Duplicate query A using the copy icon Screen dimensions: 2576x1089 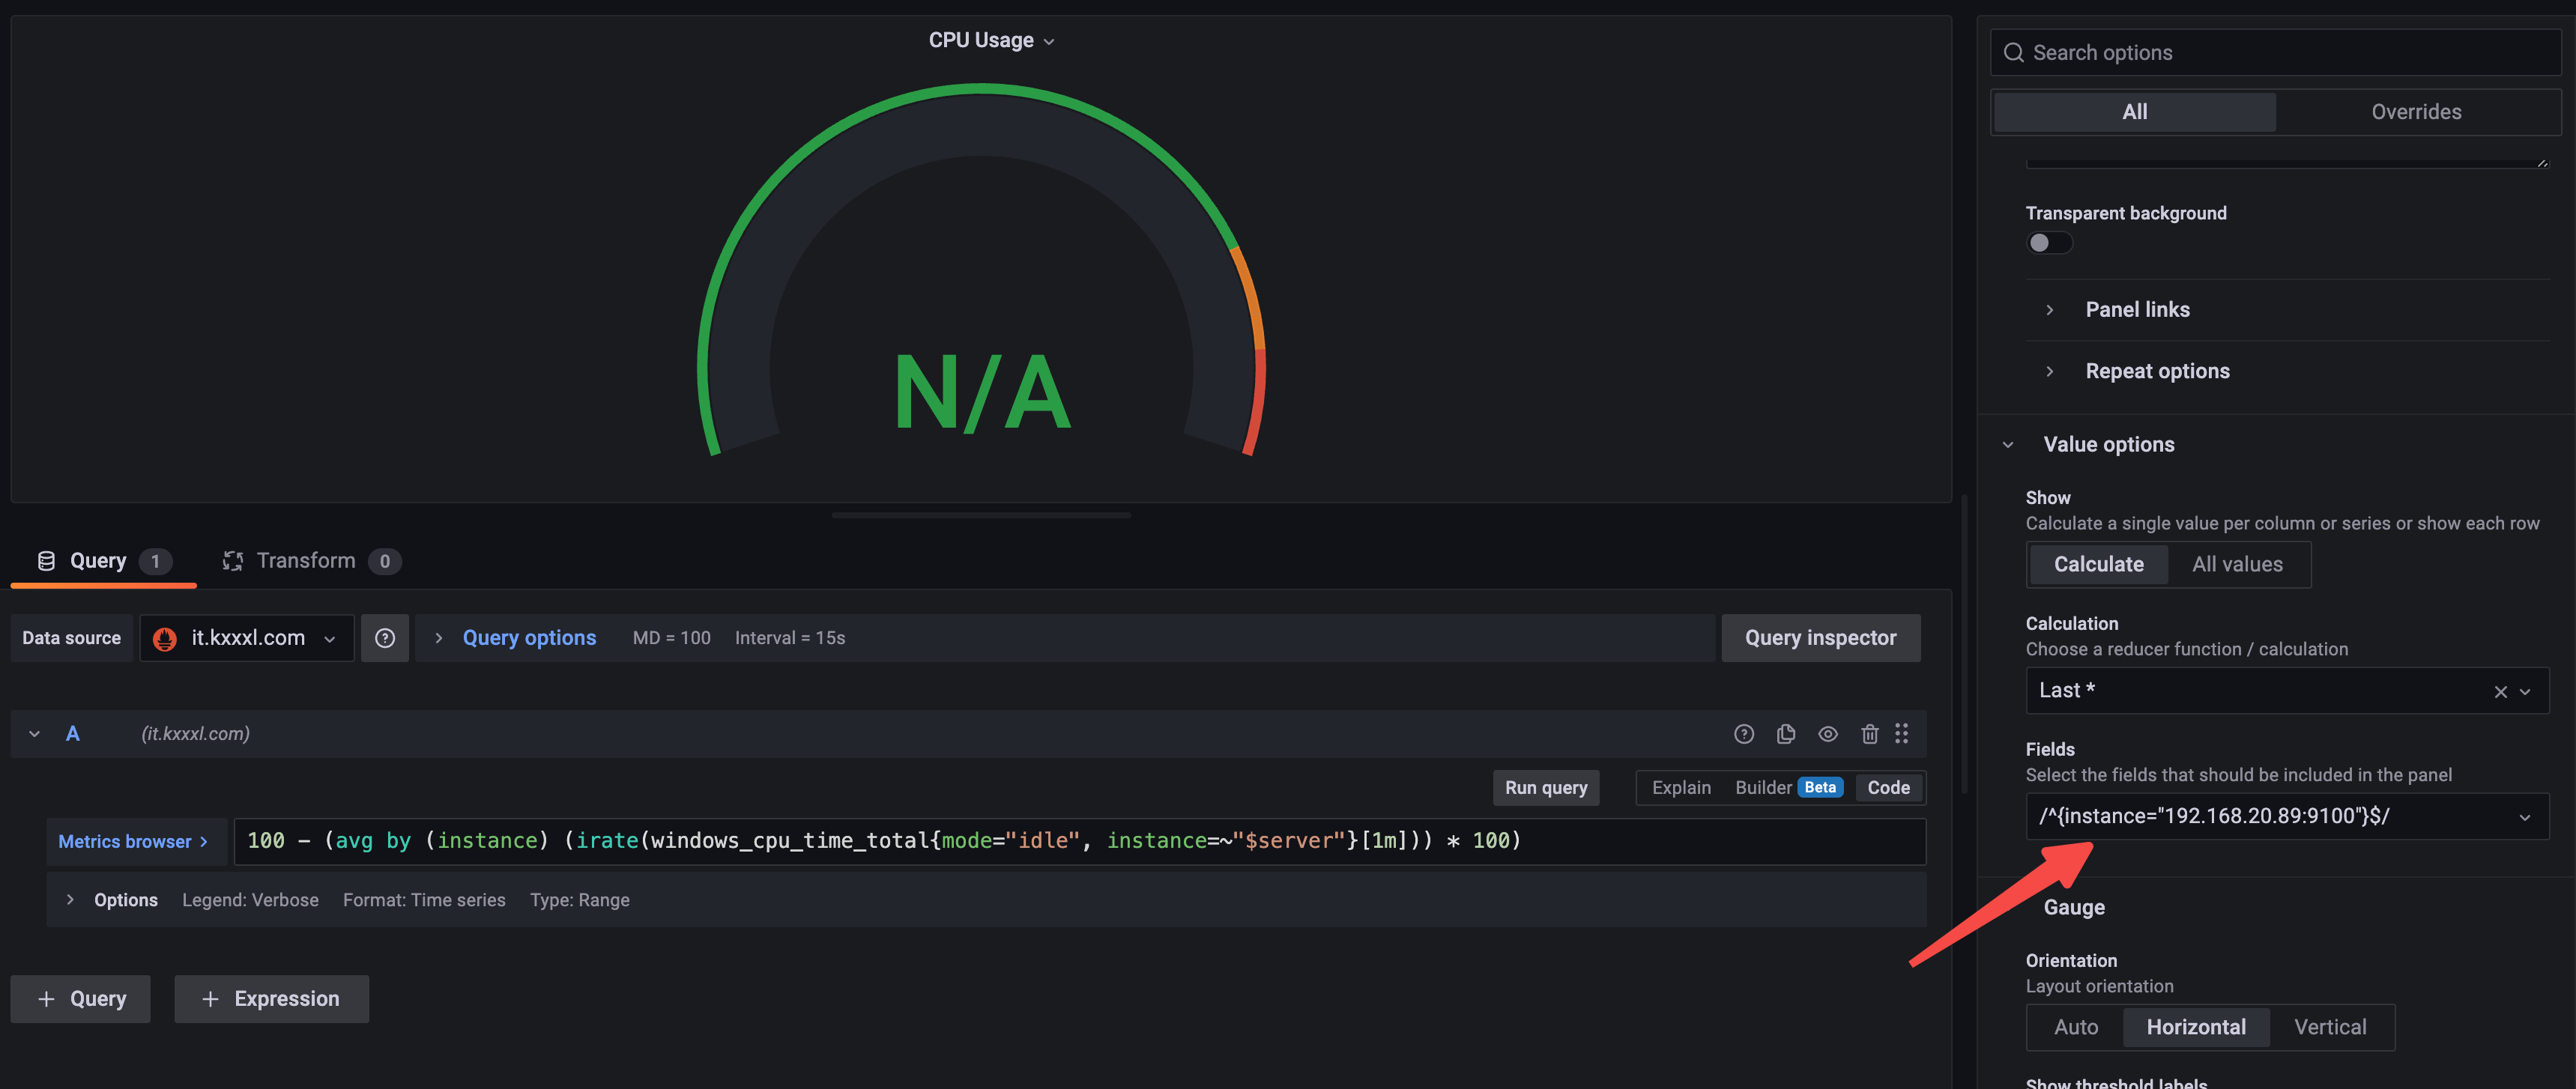coord(1787,733)
